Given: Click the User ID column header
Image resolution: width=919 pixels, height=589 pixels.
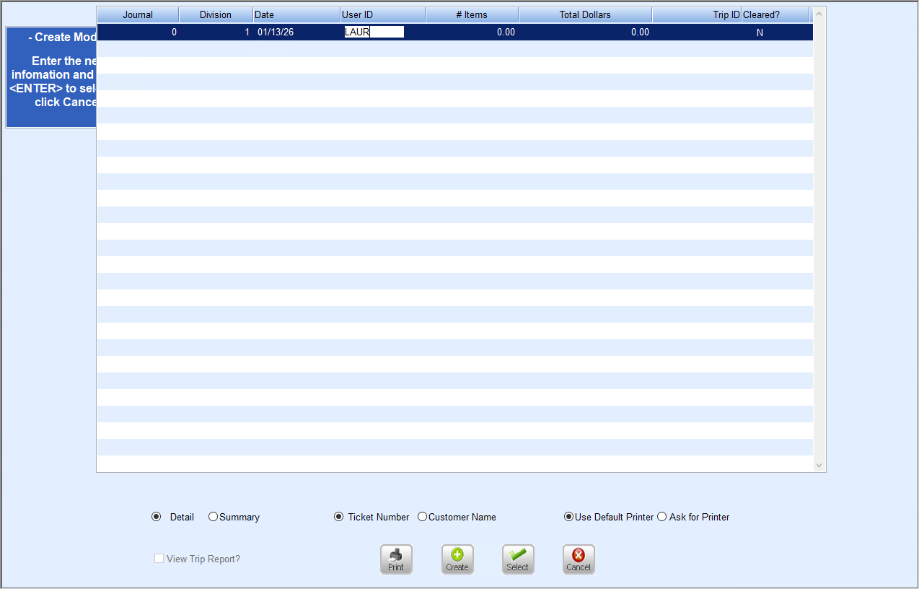Looking at the screenshot, I should [383, 14].
